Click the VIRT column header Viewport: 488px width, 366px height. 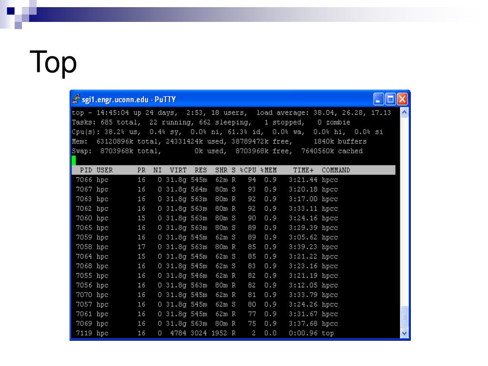(178, 170)
